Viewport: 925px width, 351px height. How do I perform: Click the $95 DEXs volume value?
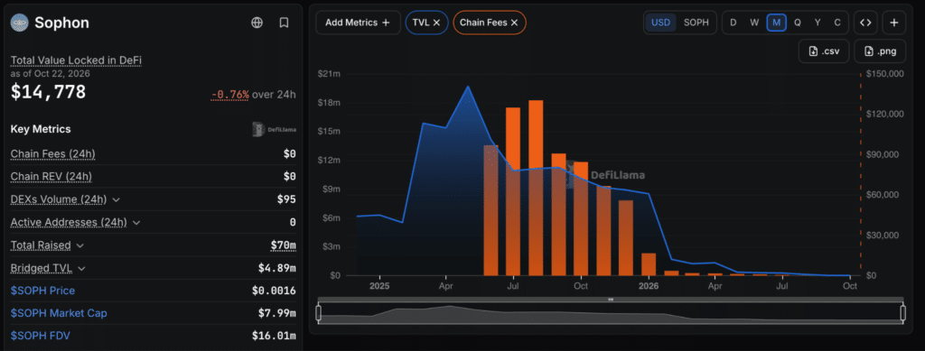tap(286, 199)
